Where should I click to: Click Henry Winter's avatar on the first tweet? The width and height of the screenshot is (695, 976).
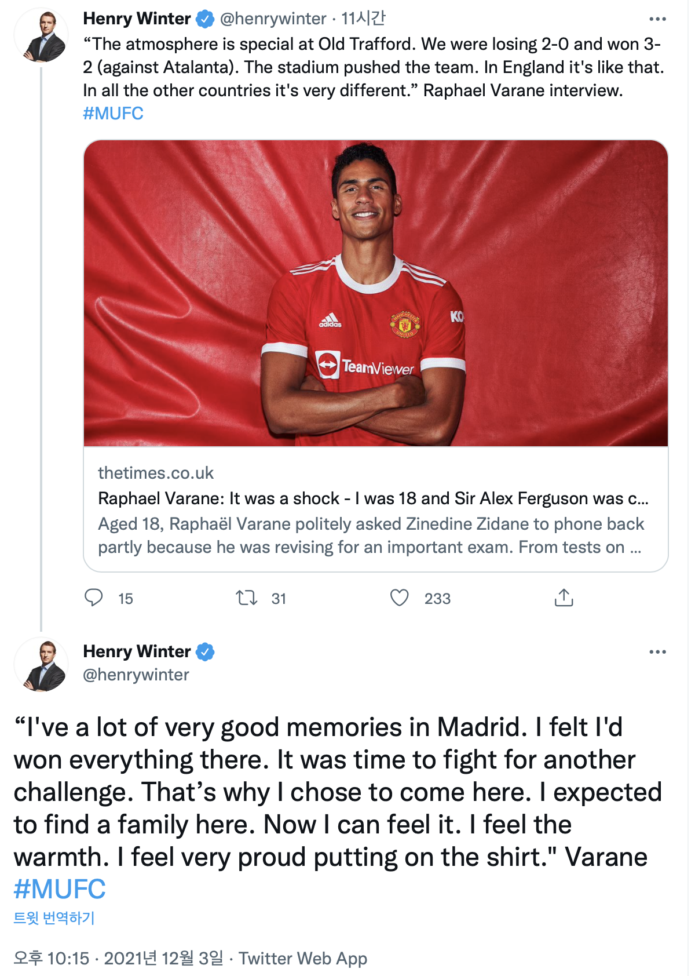[x=42, y=36]
